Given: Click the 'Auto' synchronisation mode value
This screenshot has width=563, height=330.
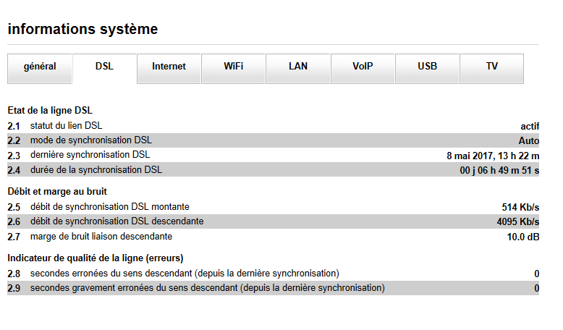Looking at the screenshot, I should 529,140.
